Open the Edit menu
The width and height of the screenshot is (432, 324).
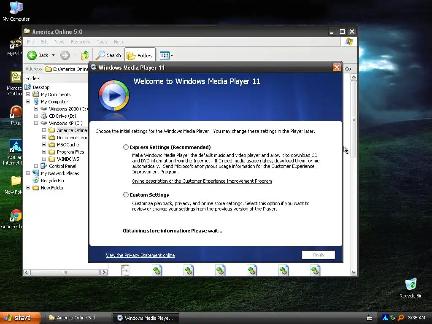[x=44, y=42]
